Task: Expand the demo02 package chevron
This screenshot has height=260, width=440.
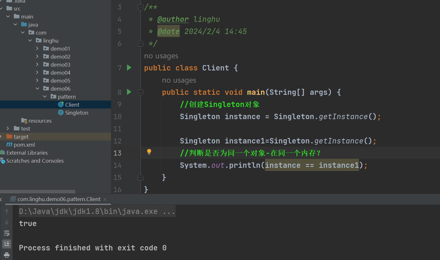Action: click(37, 57)
